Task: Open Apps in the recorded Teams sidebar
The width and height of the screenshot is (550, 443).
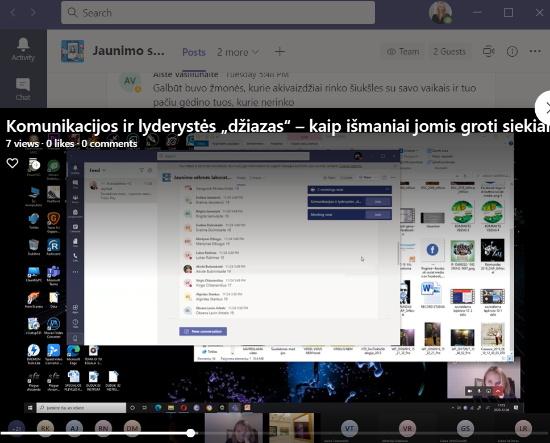Action: pyautogui.click(x=75, y=308)
